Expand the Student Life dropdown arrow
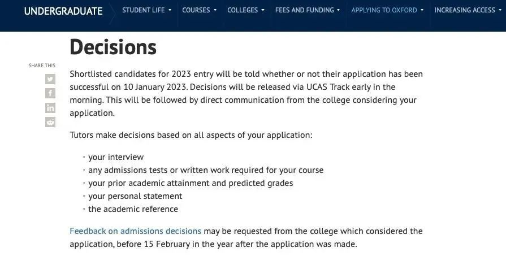 click(x=170, y=10)
